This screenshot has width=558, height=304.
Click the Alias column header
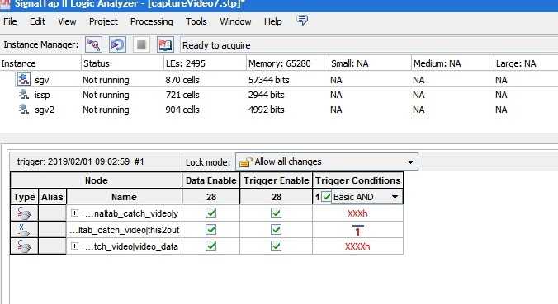point(52,197)
